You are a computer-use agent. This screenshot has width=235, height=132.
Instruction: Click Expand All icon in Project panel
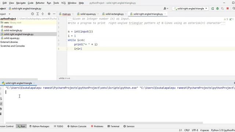pyautogui.click(x=37, y=14)
